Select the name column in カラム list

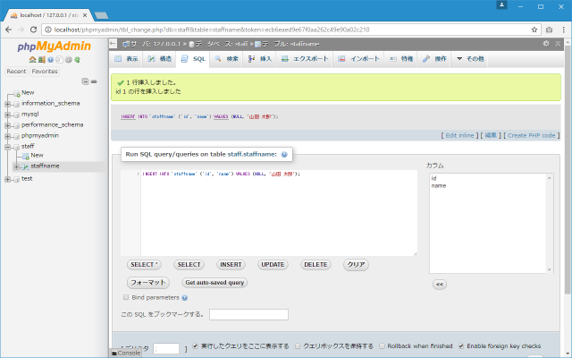[439, 186]
